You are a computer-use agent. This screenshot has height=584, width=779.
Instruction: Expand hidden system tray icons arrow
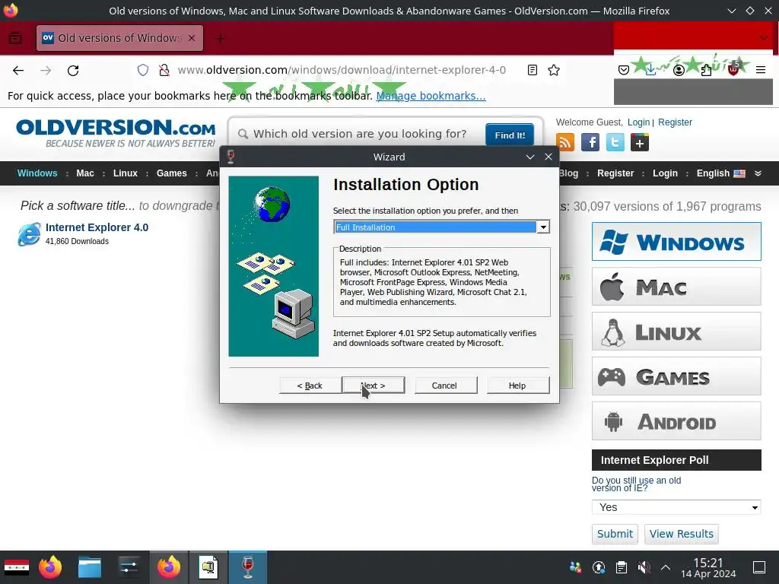(666, 567)
